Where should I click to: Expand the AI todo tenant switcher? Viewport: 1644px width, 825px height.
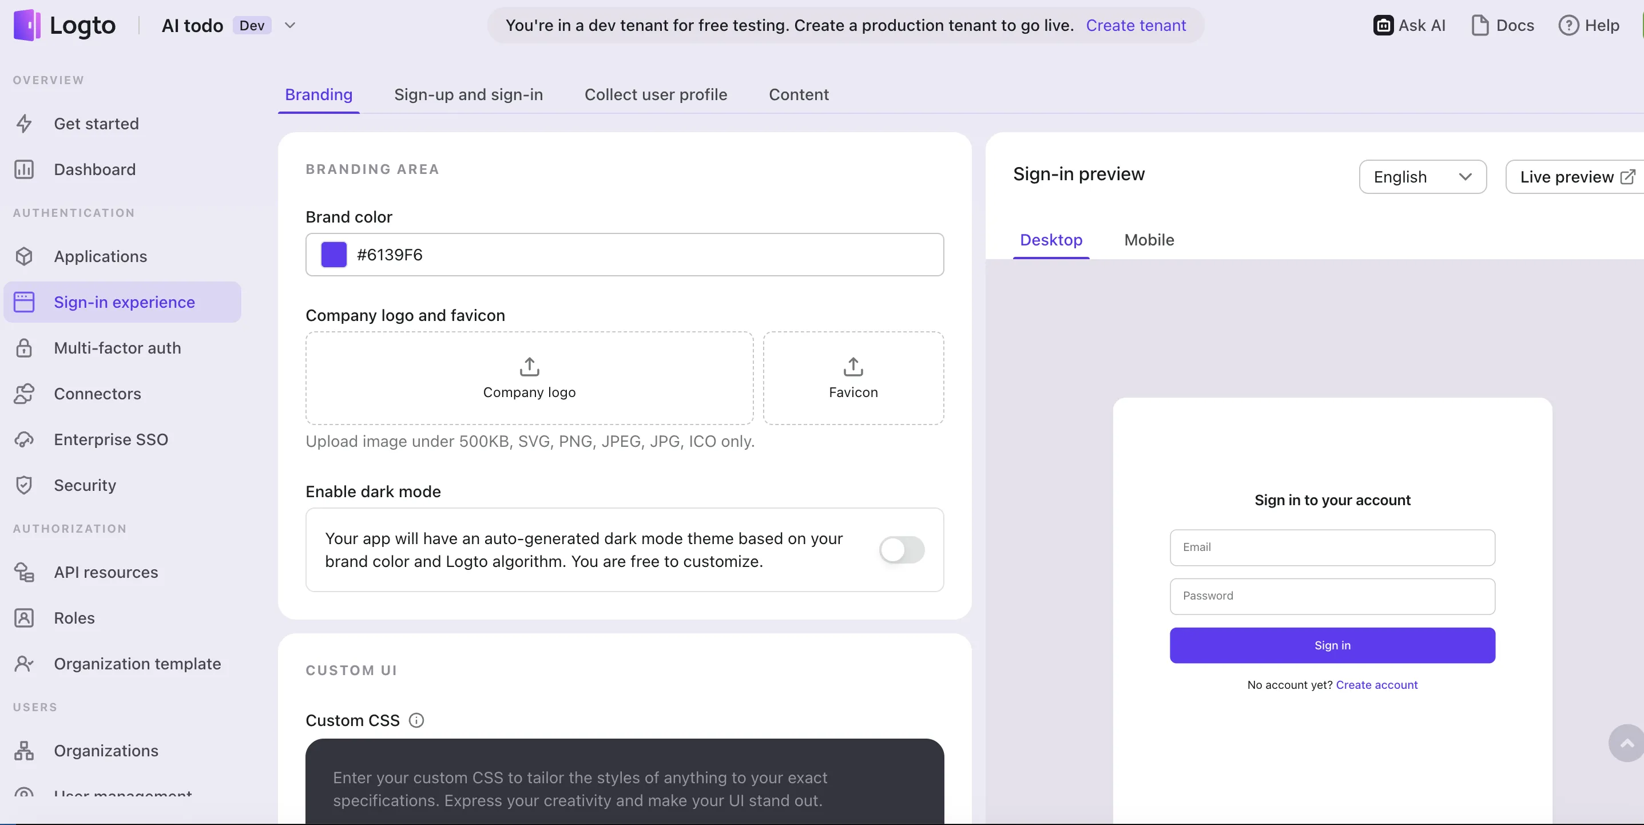pos(290,26)
